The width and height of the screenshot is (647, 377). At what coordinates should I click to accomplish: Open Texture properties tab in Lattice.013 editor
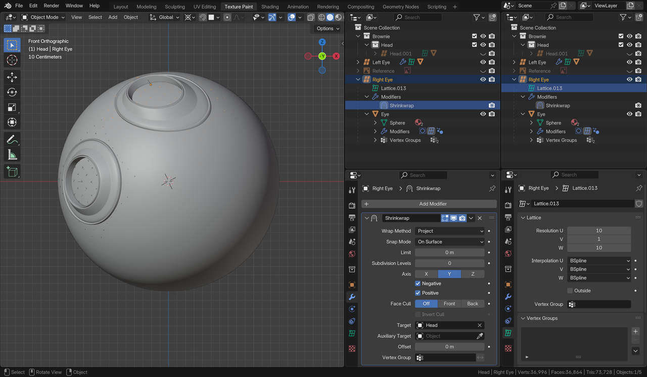(509, 348)
